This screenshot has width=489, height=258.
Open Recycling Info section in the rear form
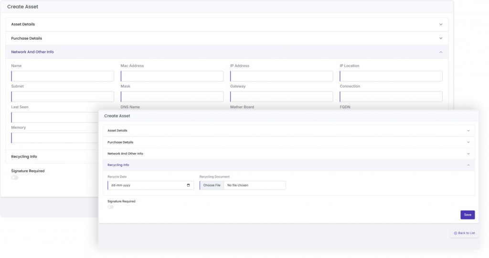click(24, 156)
